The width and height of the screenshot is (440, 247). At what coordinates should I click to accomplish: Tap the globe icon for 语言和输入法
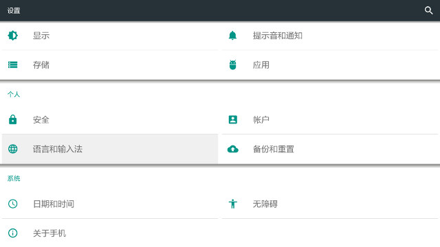[x=12, y=149]
